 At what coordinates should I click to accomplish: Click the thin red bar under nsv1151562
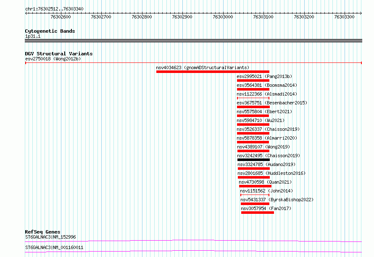[x=255, y=195]
